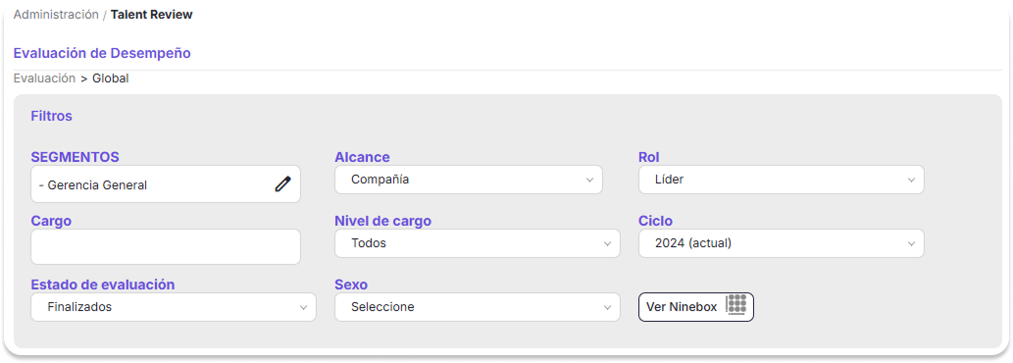Screen dimensions: 1013x363
Task: Open the Sexo Seleccione dropdown
Action: pyautogui.click(x=477, y=307)
